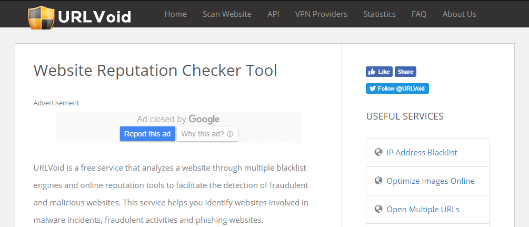Click the URLVoid wordmark text
This screenshot has height=227, width=529.
95,17
